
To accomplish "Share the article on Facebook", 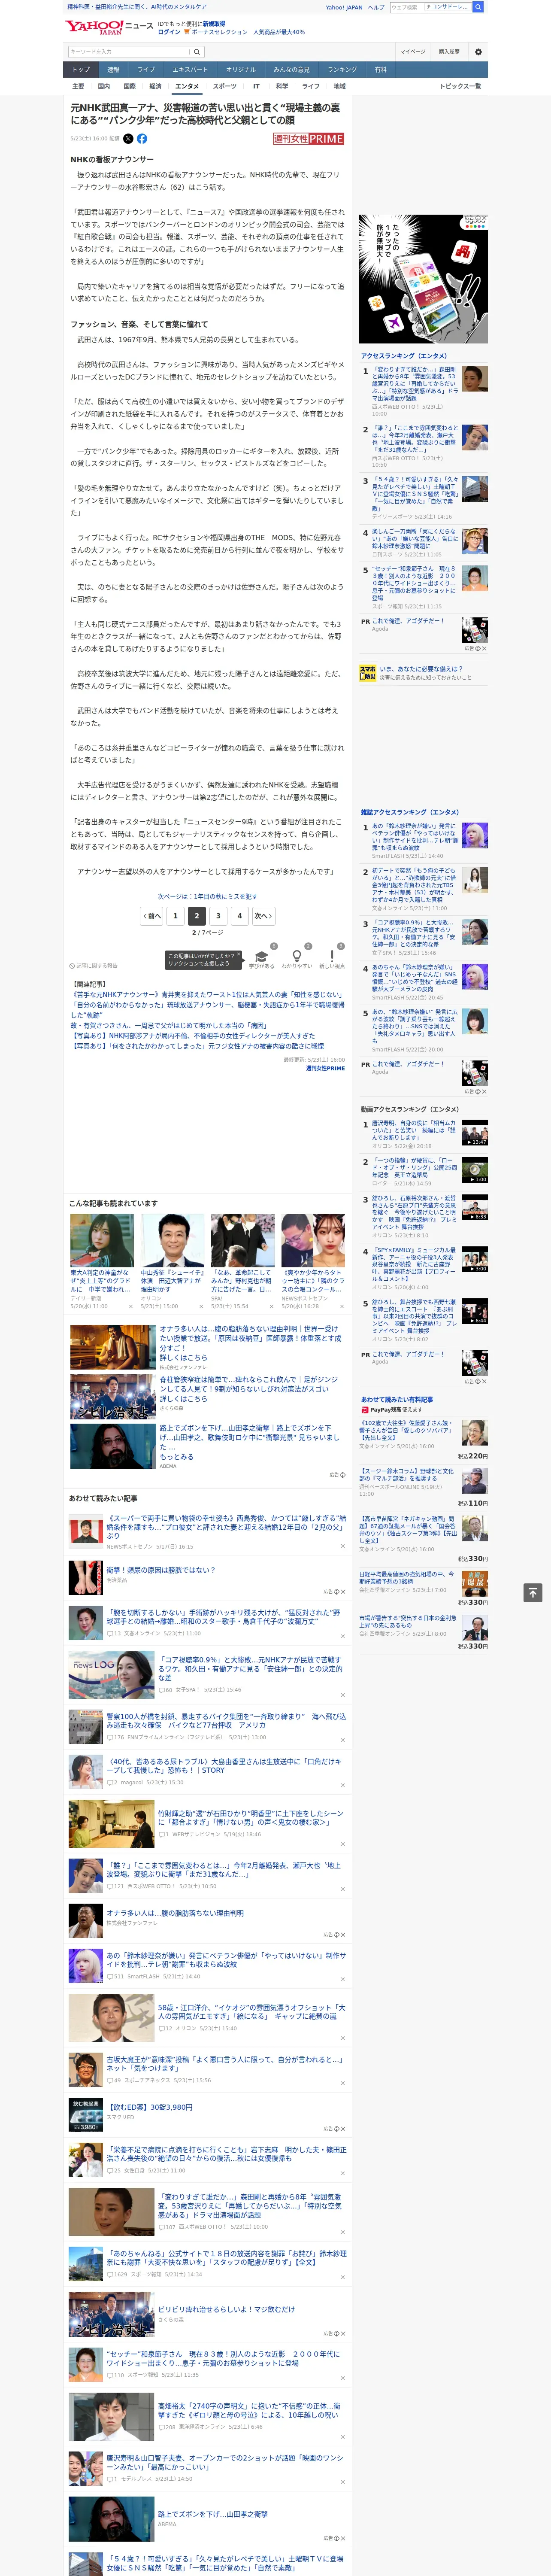I will (142, 139).
